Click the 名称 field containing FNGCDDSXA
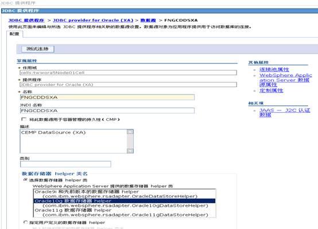Viewport: 318px width, 229px height. click(x=107, y=97)
